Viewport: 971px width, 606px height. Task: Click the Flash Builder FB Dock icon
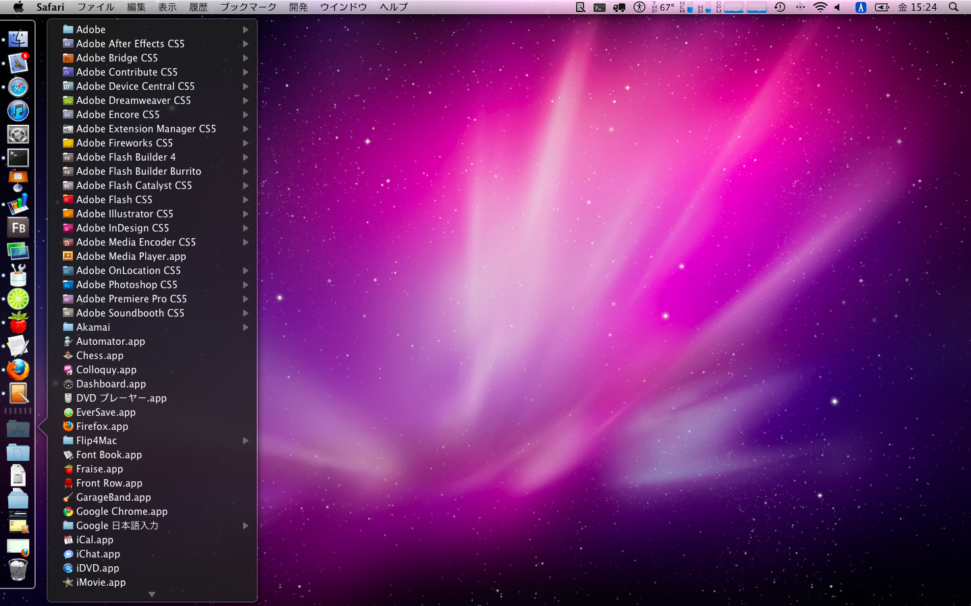[18, 227]
